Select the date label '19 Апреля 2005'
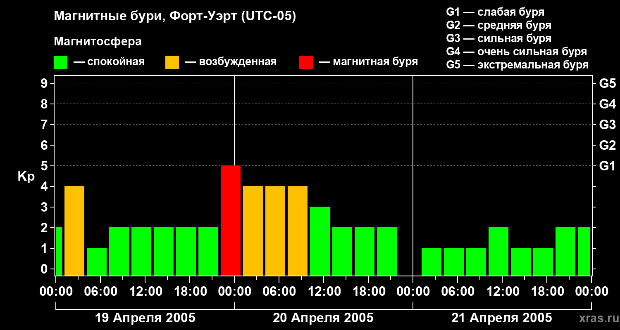The image size is (620, 330). tap(145, 318)
